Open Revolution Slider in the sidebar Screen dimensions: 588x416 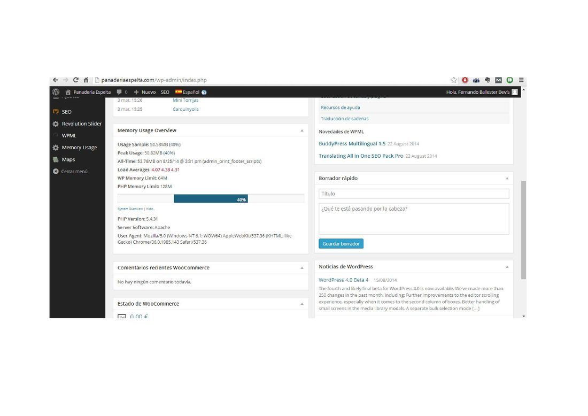coord(82,124)
